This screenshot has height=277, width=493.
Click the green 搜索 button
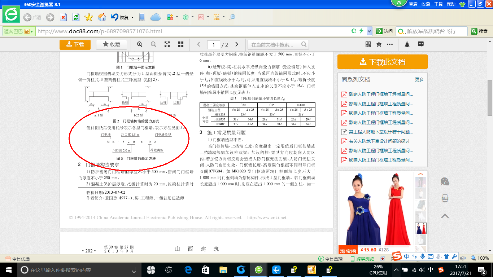click(479, 31)
